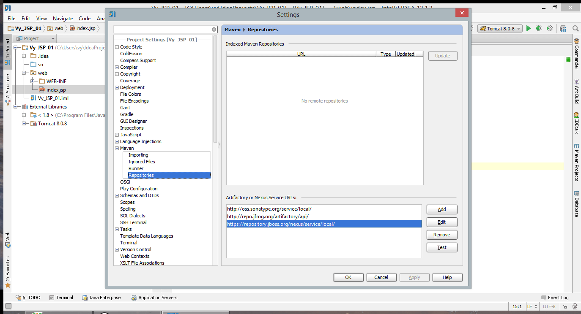581x314 pixels.
Task: Open the Database tool window
Action: [x=576, y=204]
